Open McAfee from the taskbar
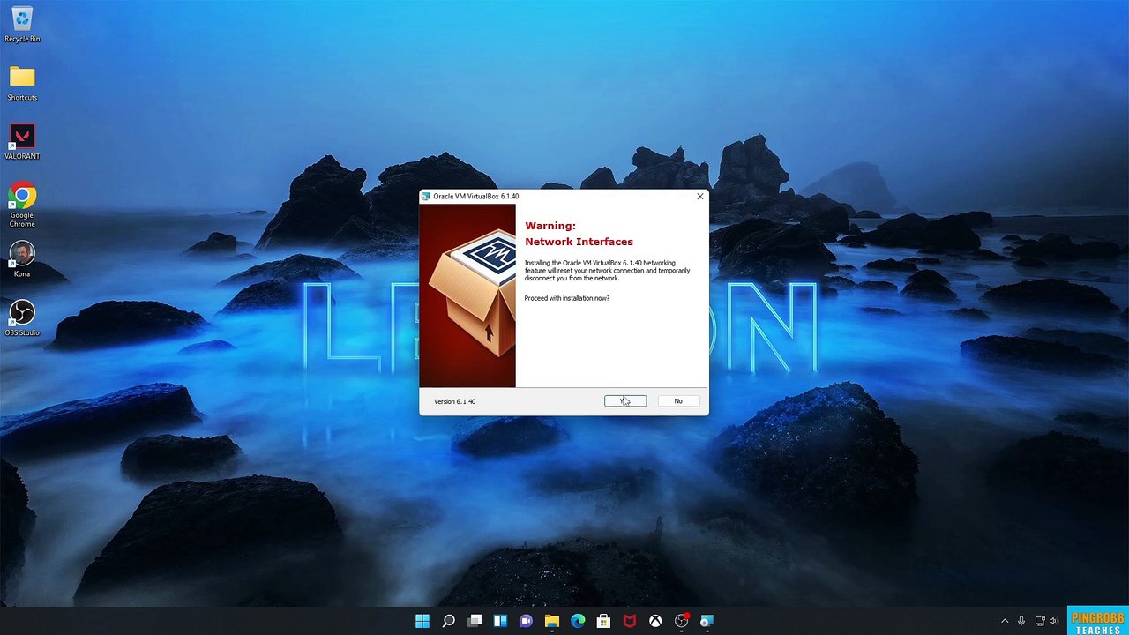Viewport: 1129px width, 635px height. point(630,621)
